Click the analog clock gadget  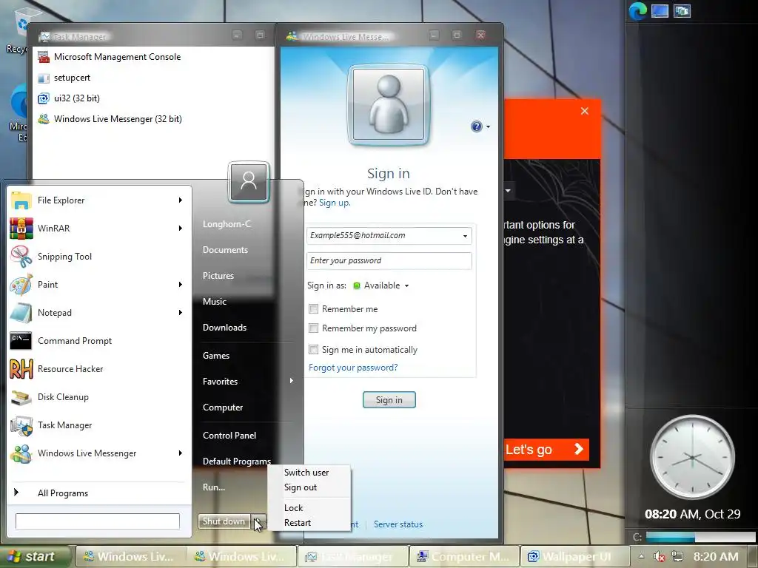(x=692, y=457)
